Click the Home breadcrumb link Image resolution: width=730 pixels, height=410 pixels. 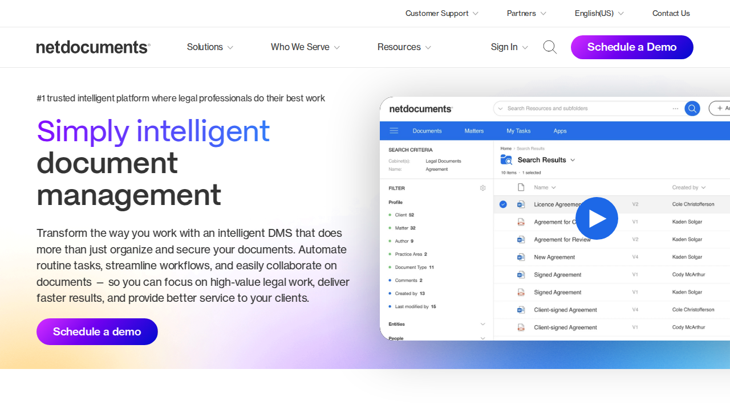(x=506, y=149)
